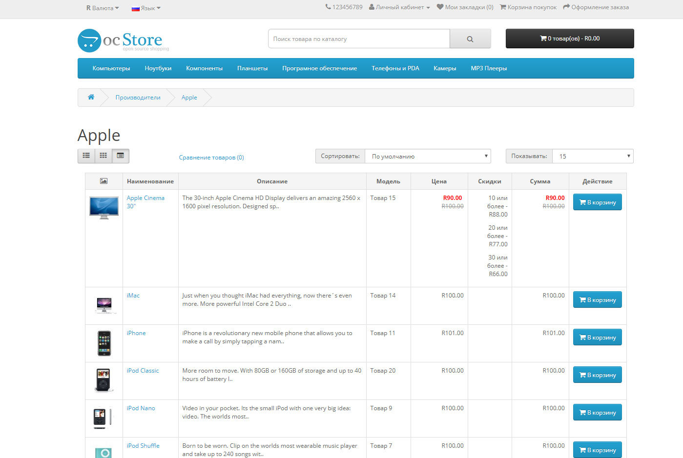Click the Описание column header
This screenshot has height=458, width=683.
(x=272, y=181)
